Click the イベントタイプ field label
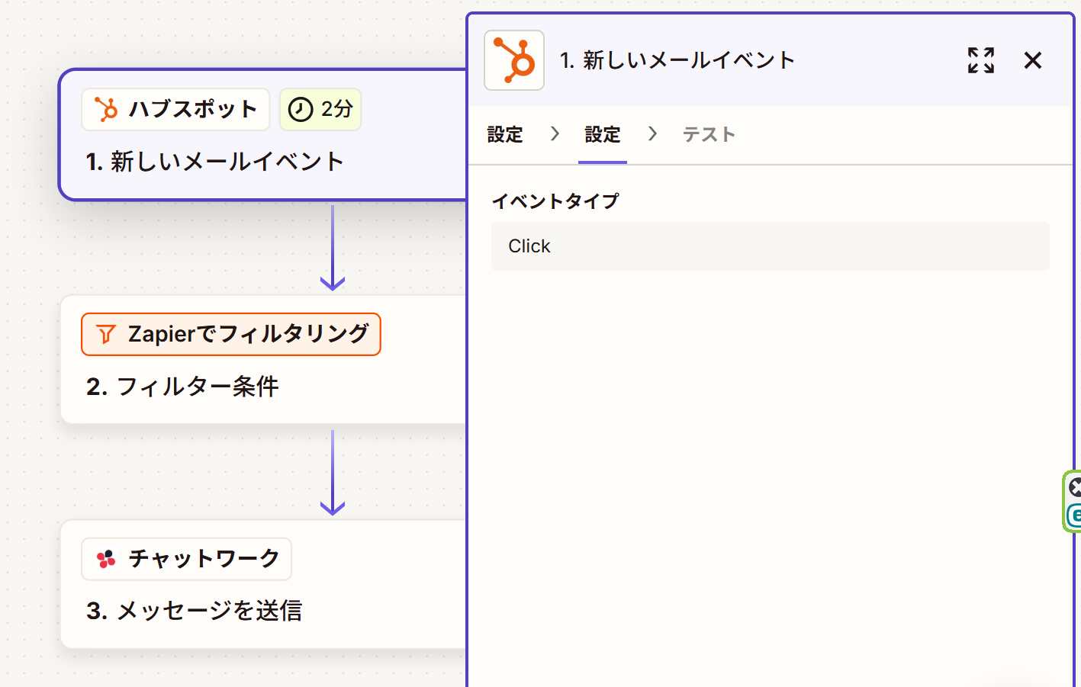Image resolution: width=1081 pixels, height=687 pixels. click(x=555, y=201)
